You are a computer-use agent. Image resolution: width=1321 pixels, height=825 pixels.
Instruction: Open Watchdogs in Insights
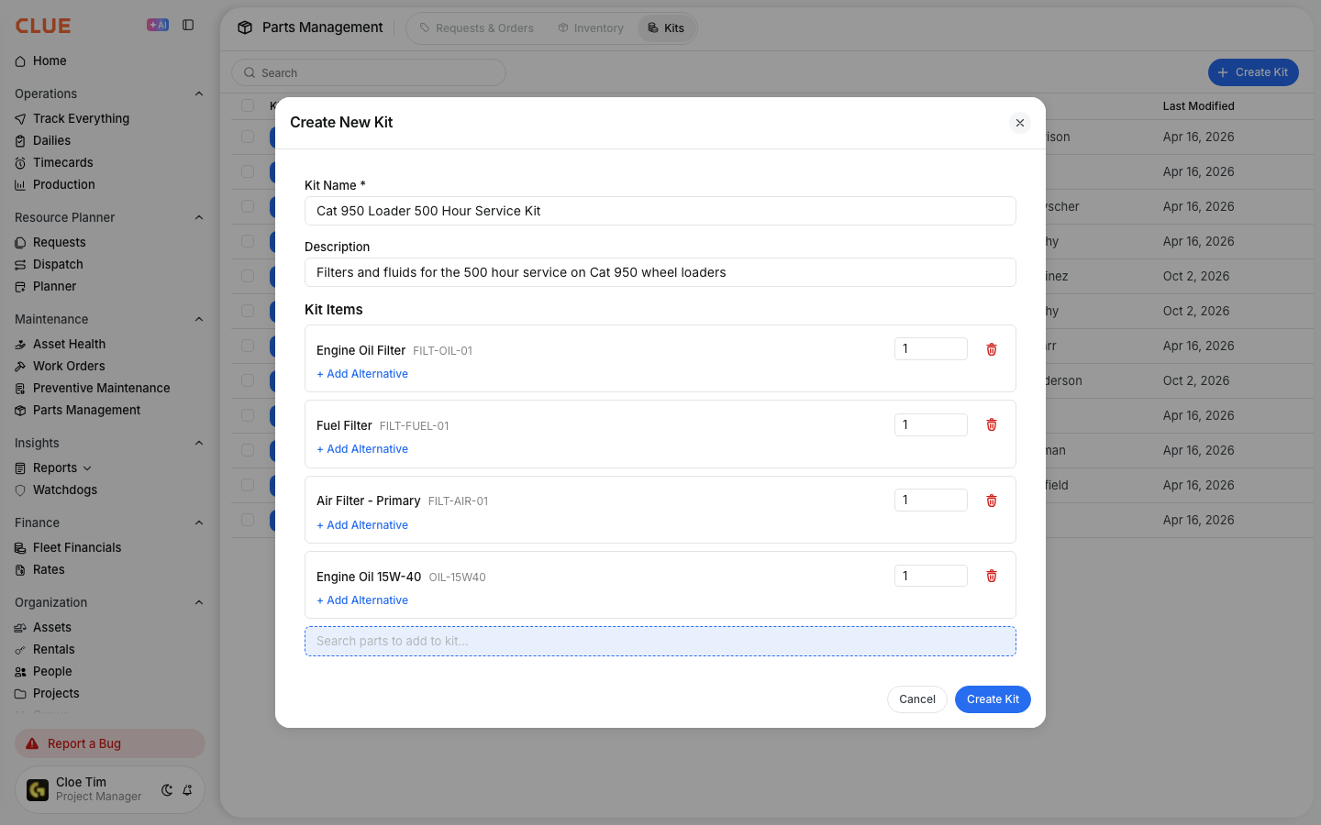point(64,489)
